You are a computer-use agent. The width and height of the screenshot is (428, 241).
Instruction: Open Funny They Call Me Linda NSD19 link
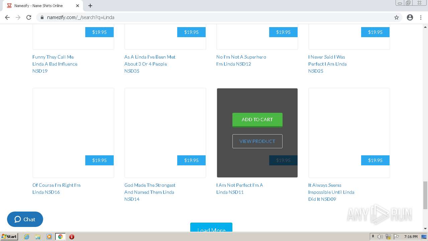(55, 64)
